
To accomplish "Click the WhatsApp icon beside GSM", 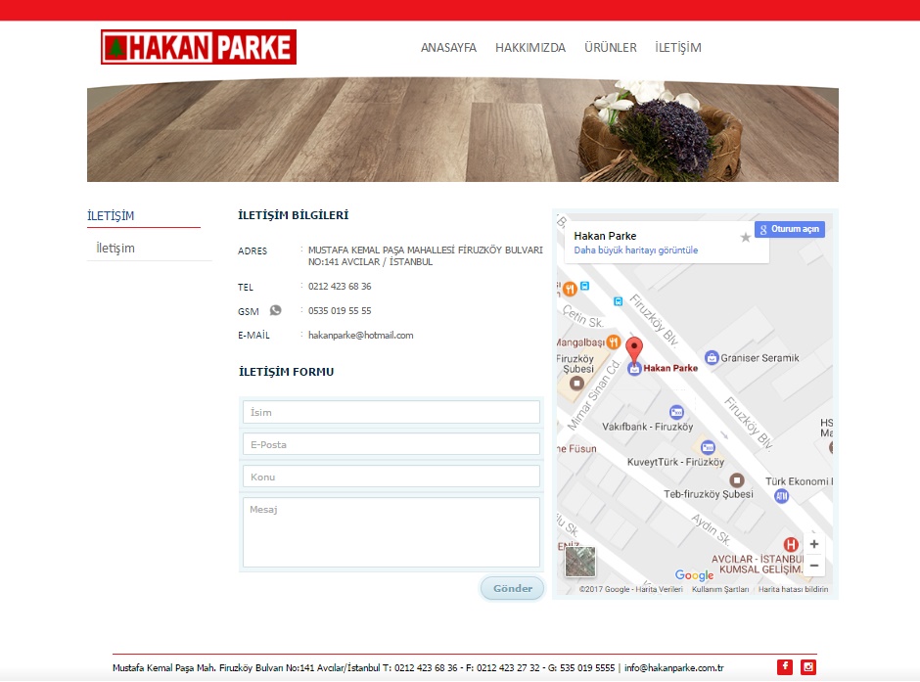I will tap(275, 310).
